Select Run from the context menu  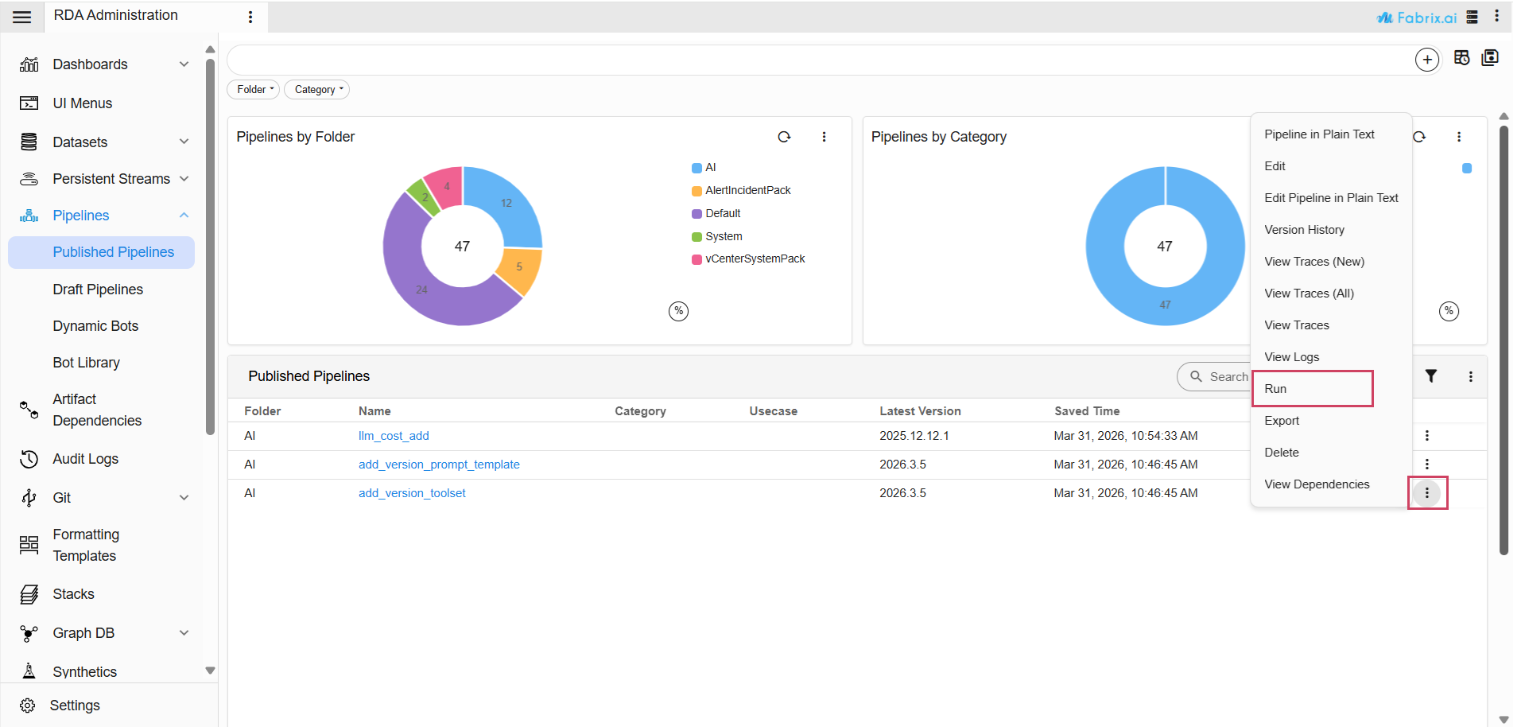1313,389
